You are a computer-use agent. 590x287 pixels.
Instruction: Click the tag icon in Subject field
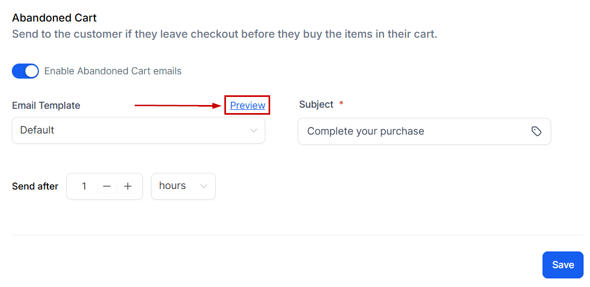[536, 131]
